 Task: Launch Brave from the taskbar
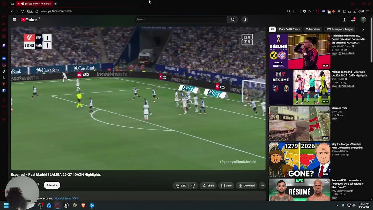coord(83,205)
